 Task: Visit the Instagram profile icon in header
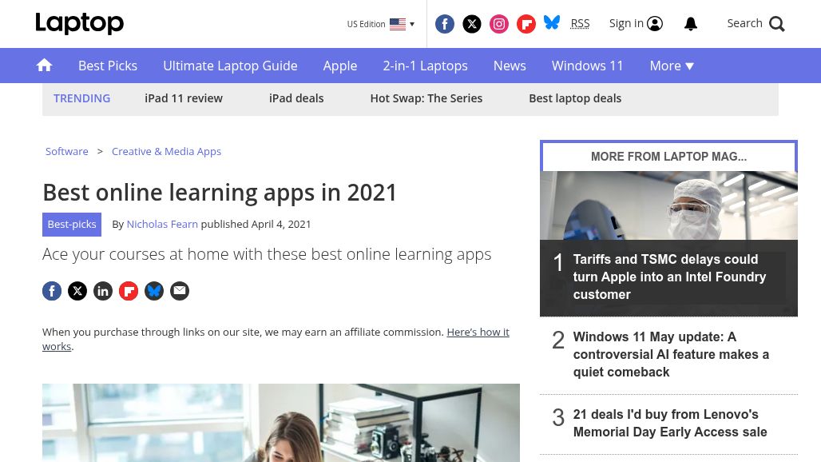(499, 24)
